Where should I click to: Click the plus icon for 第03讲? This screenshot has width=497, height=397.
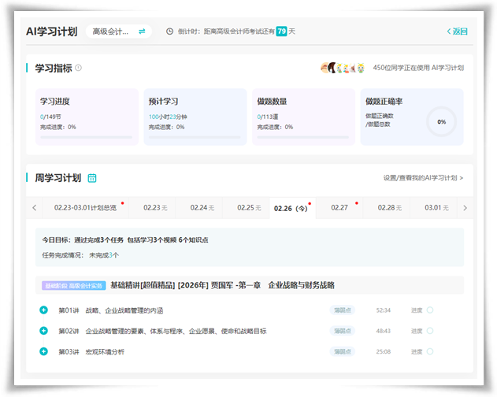point(44,351)
